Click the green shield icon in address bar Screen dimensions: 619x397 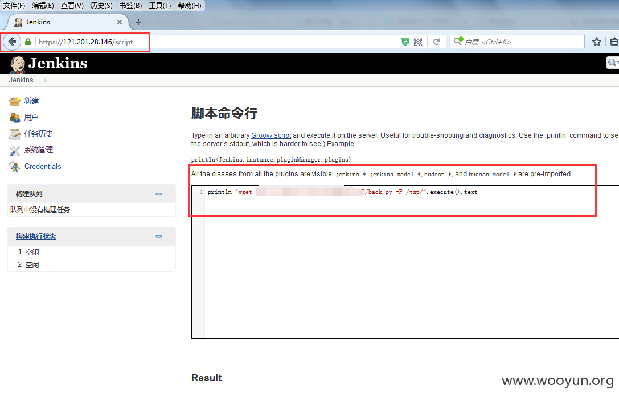405,42
